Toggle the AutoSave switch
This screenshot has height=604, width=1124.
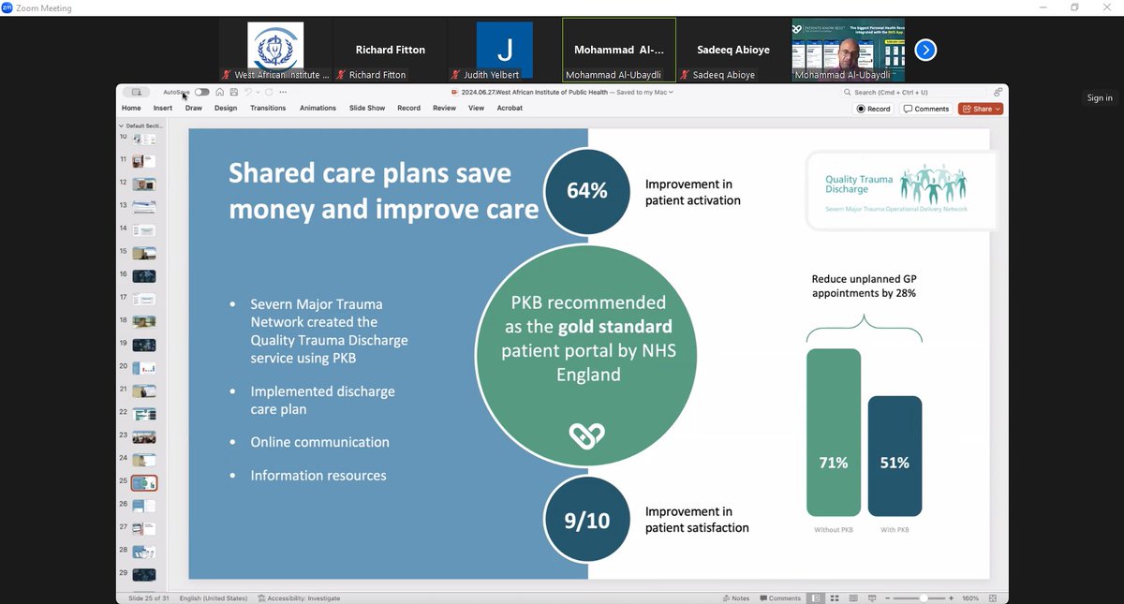[201, 92]
